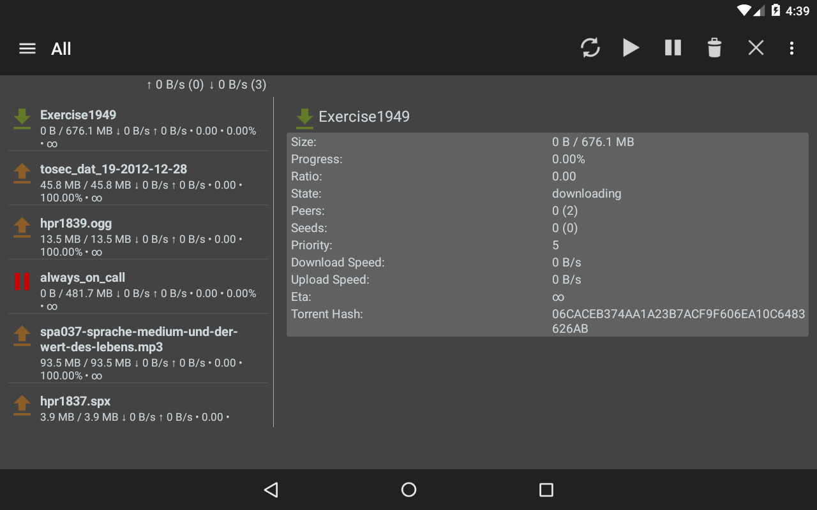Viewport: 817px width, 510px height.
Task: Refresh the torrent list
Action: (x=590, y=48)
